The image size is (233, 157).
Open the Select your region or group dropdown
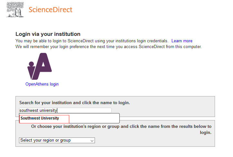tap(57, 140)
